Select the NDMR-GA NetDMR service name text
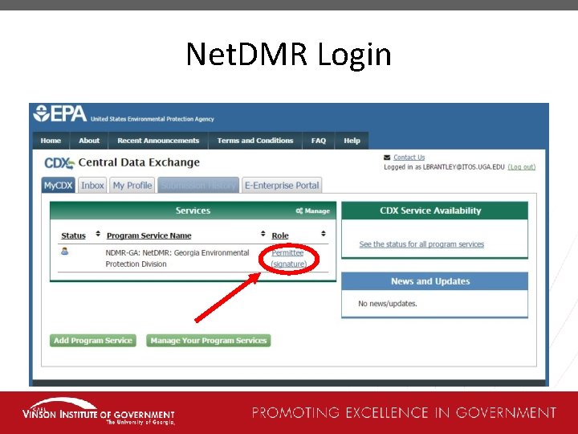578x434 pixels. (177, 258)
